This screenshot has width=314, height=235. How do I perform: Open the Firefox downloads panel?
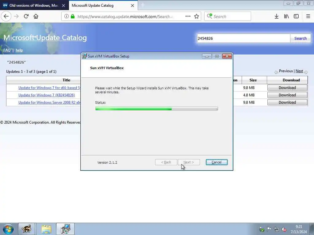277,17
